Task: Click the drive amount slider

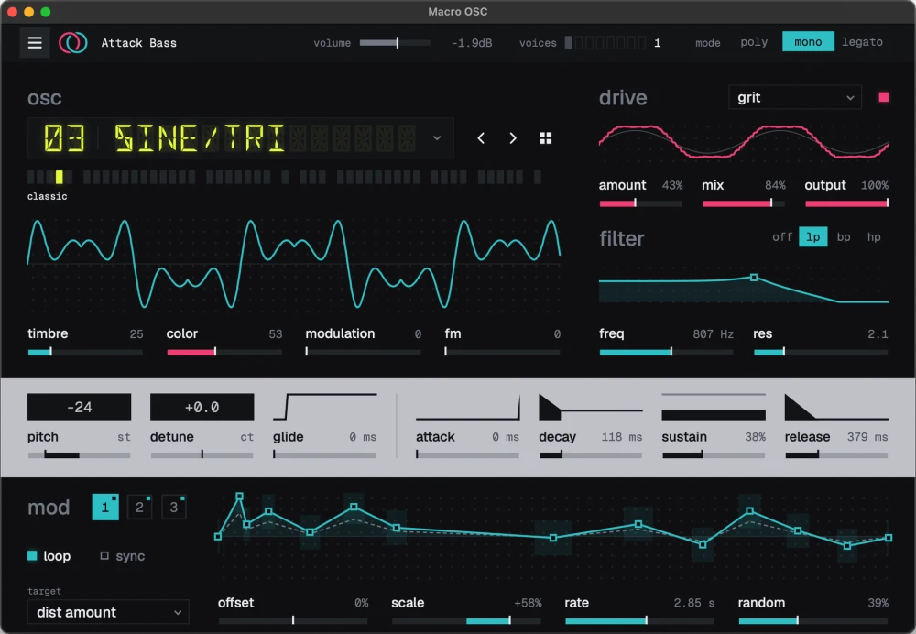Action: pos(640,203)
